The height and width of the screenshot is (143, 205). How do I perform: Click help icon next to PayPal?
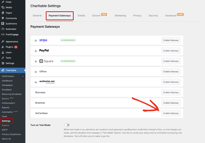pyautogui.click(x=36, y=51)
